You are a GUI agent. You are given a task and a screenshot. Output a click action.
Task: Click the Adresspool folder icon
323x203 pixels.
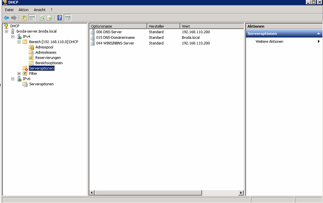point(31,47)
